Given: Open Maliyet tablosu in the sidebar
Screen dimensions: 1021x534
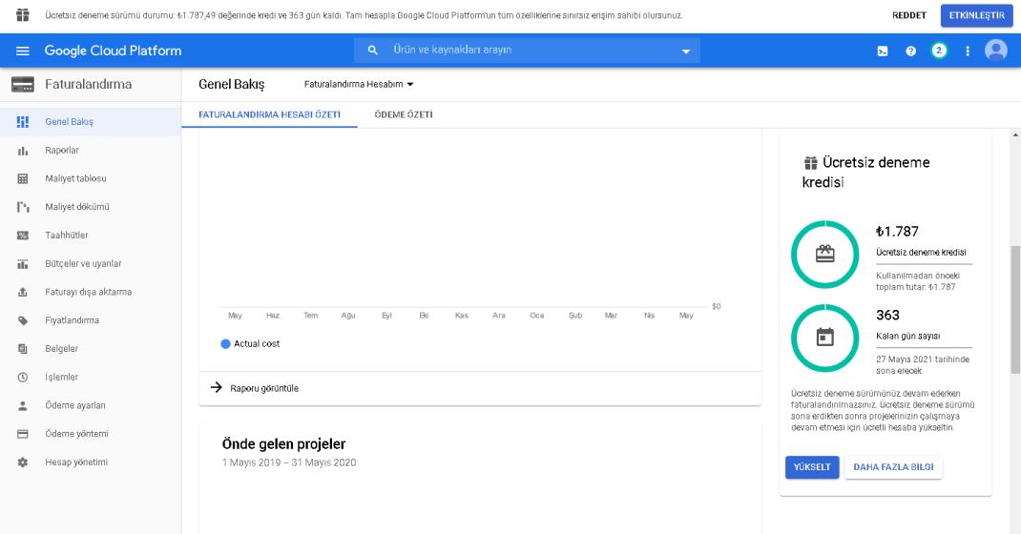Looking at the screenshot, I should point(91,178).
